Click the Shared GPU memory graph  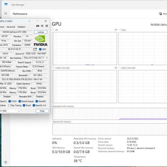(x=110, y=129)
